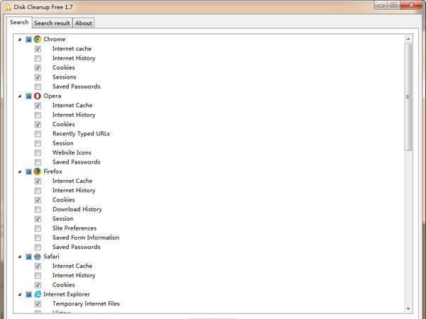Screen dimensions: 426x319
Task: Click the Safari browser icon
Action: [x=38, y=257]
